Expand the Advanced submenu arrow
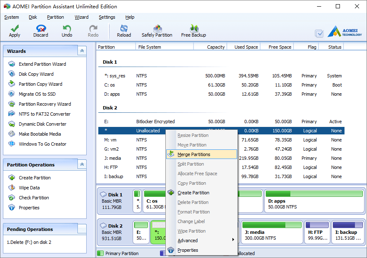 click(x=233, y=240)
